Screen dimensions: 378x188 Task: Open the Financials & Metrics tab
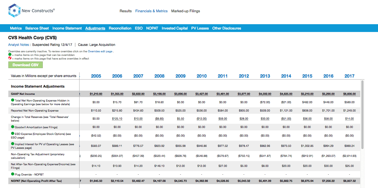[151, 11]
